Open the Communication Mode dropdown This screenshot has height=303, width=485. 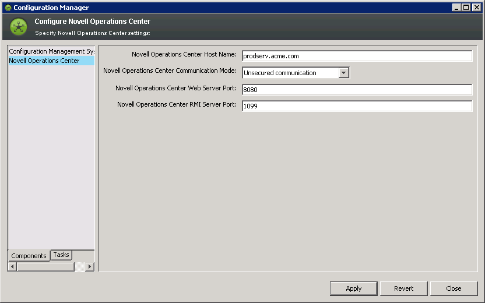pos(296,73)
